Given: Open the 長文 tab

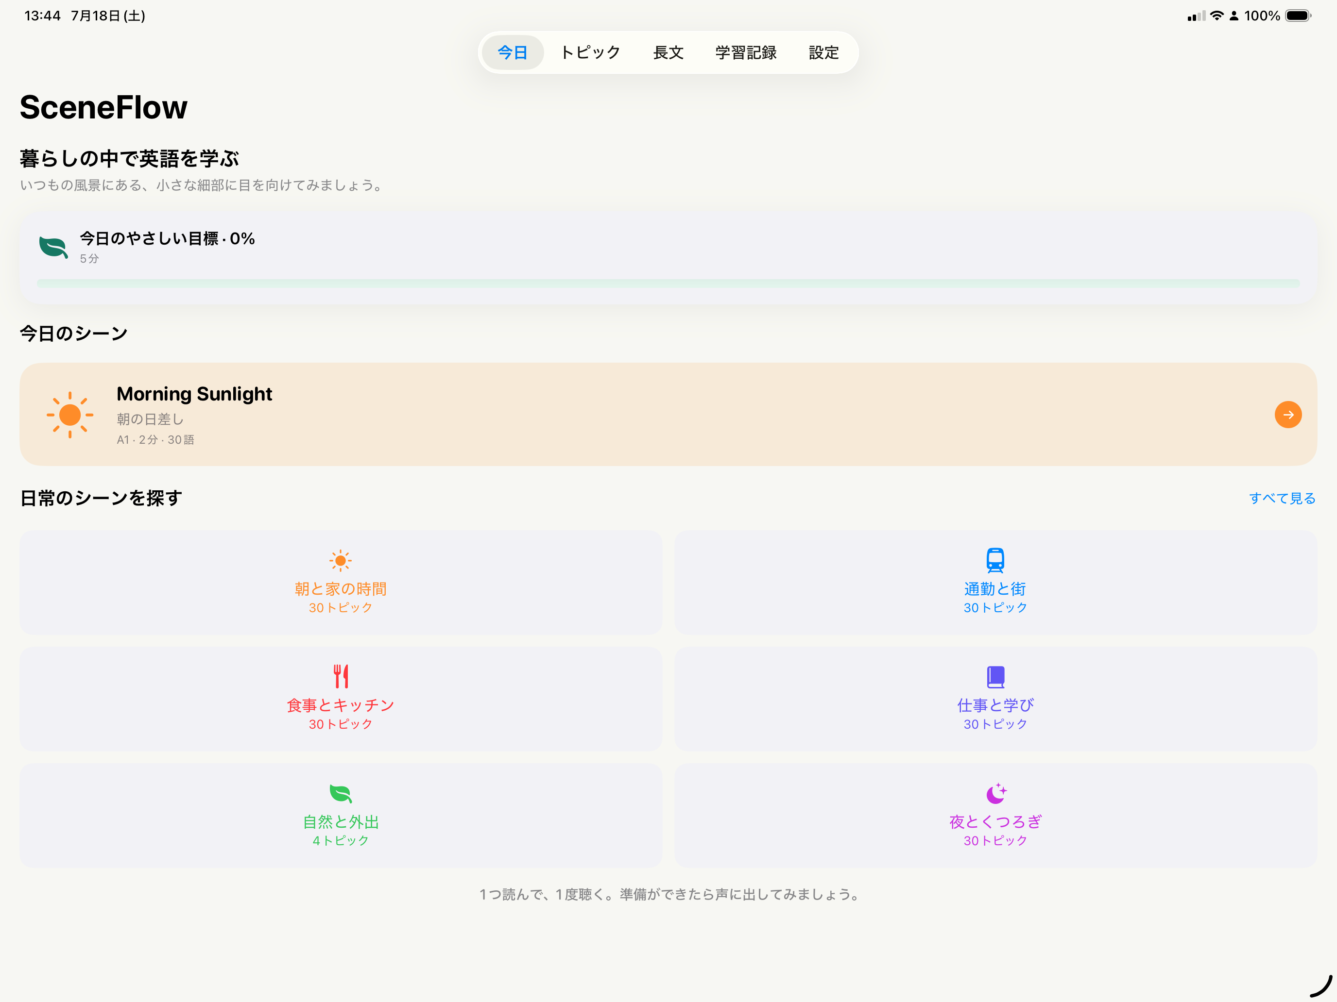Looking at the screenshot, I should pos(668,52).
